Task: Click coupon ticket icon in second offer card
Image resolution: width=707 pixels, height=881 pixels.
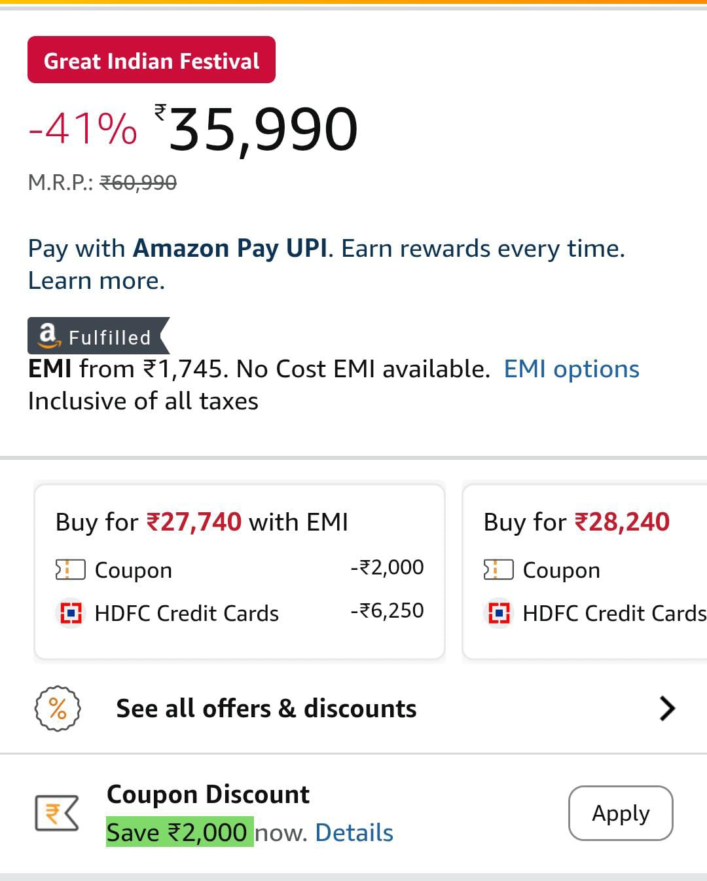Action: click(498, 570)
